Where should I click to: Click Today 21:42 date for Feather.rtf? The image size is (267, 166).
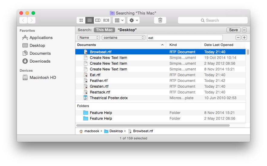pos(215,81)
